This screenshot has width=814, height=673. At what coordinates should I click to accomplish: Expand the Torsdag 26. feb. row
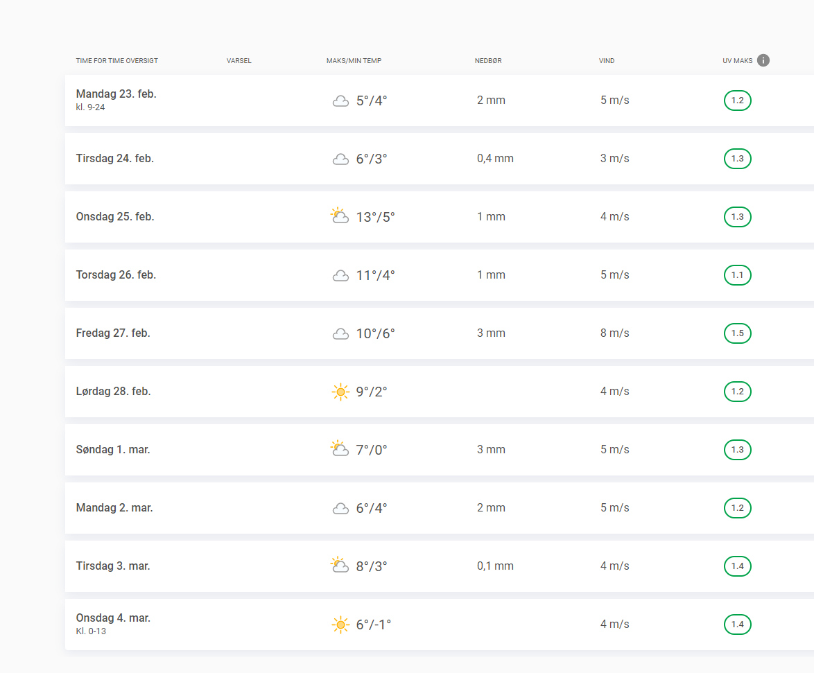116,275
